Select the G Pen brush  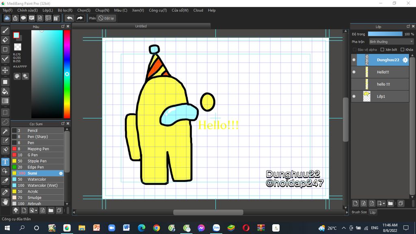[37, 155]
